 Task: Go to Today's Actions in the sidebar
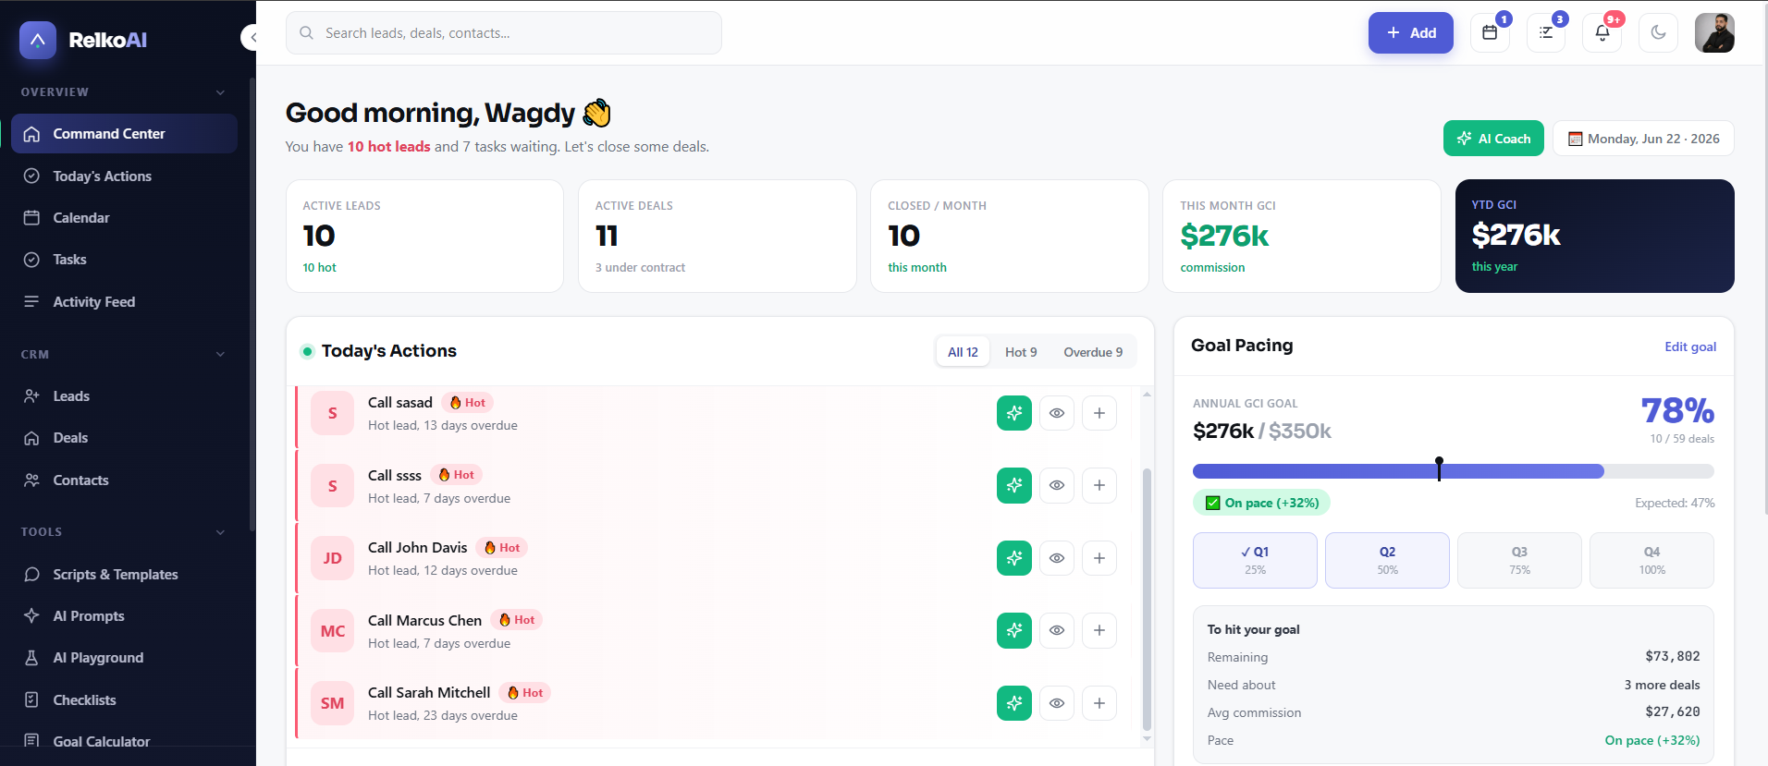pyautogui.click(x=124, y=176)
